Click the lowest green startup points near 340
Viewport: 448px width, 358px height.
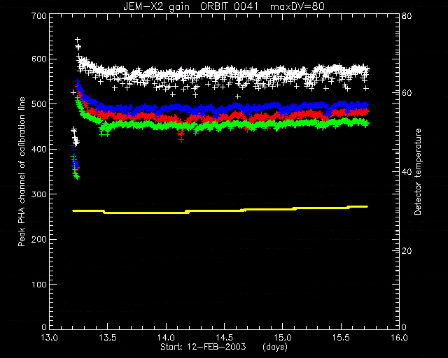click(x=76, y=177)
